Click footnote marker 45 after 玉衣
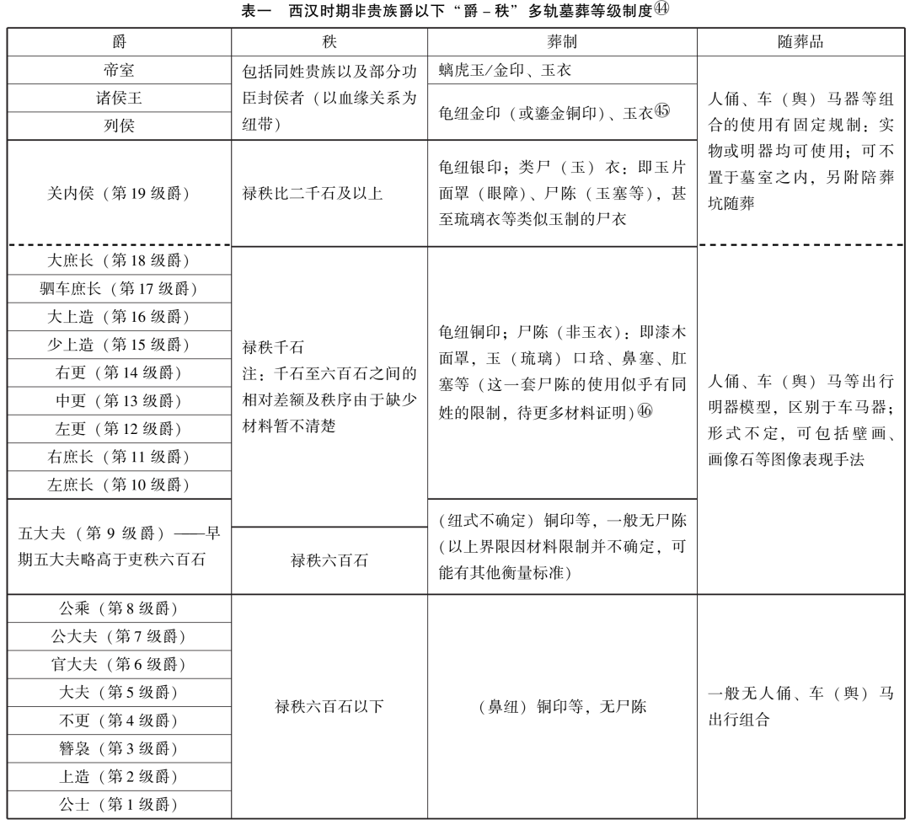 click(661, 110)
